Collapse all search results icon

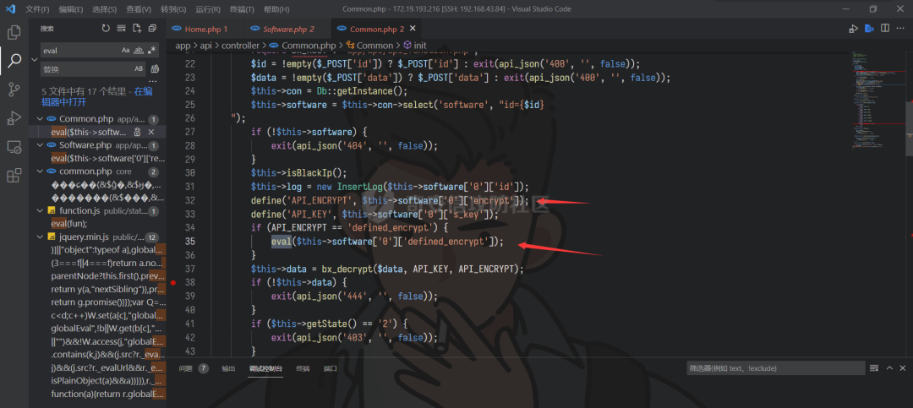[x=152, y=28]
